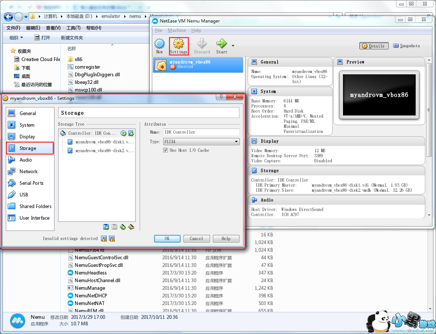Viewport: 436px width, 334px height.
Task: Open the Help menu in Nemu Manager
Action: pos(196,30)
